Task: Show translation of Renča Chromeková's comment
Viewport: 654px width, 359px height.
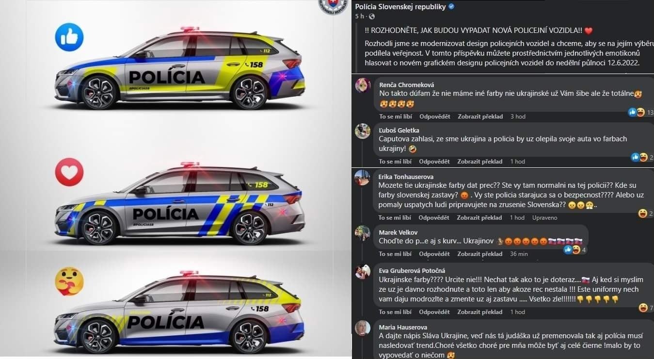Action: [479, 117]
